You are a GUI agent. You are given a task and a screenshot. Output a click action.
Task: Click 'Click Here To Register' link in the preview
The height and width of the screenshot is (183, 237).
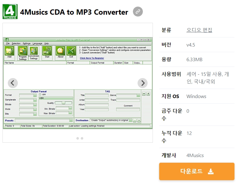pyautogui.click(x=92, y=58)
